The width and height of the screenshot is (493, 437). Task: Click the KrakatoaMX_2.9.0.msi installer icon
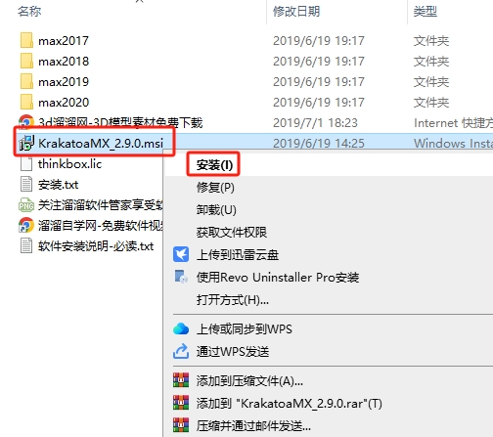click(26, 144)
